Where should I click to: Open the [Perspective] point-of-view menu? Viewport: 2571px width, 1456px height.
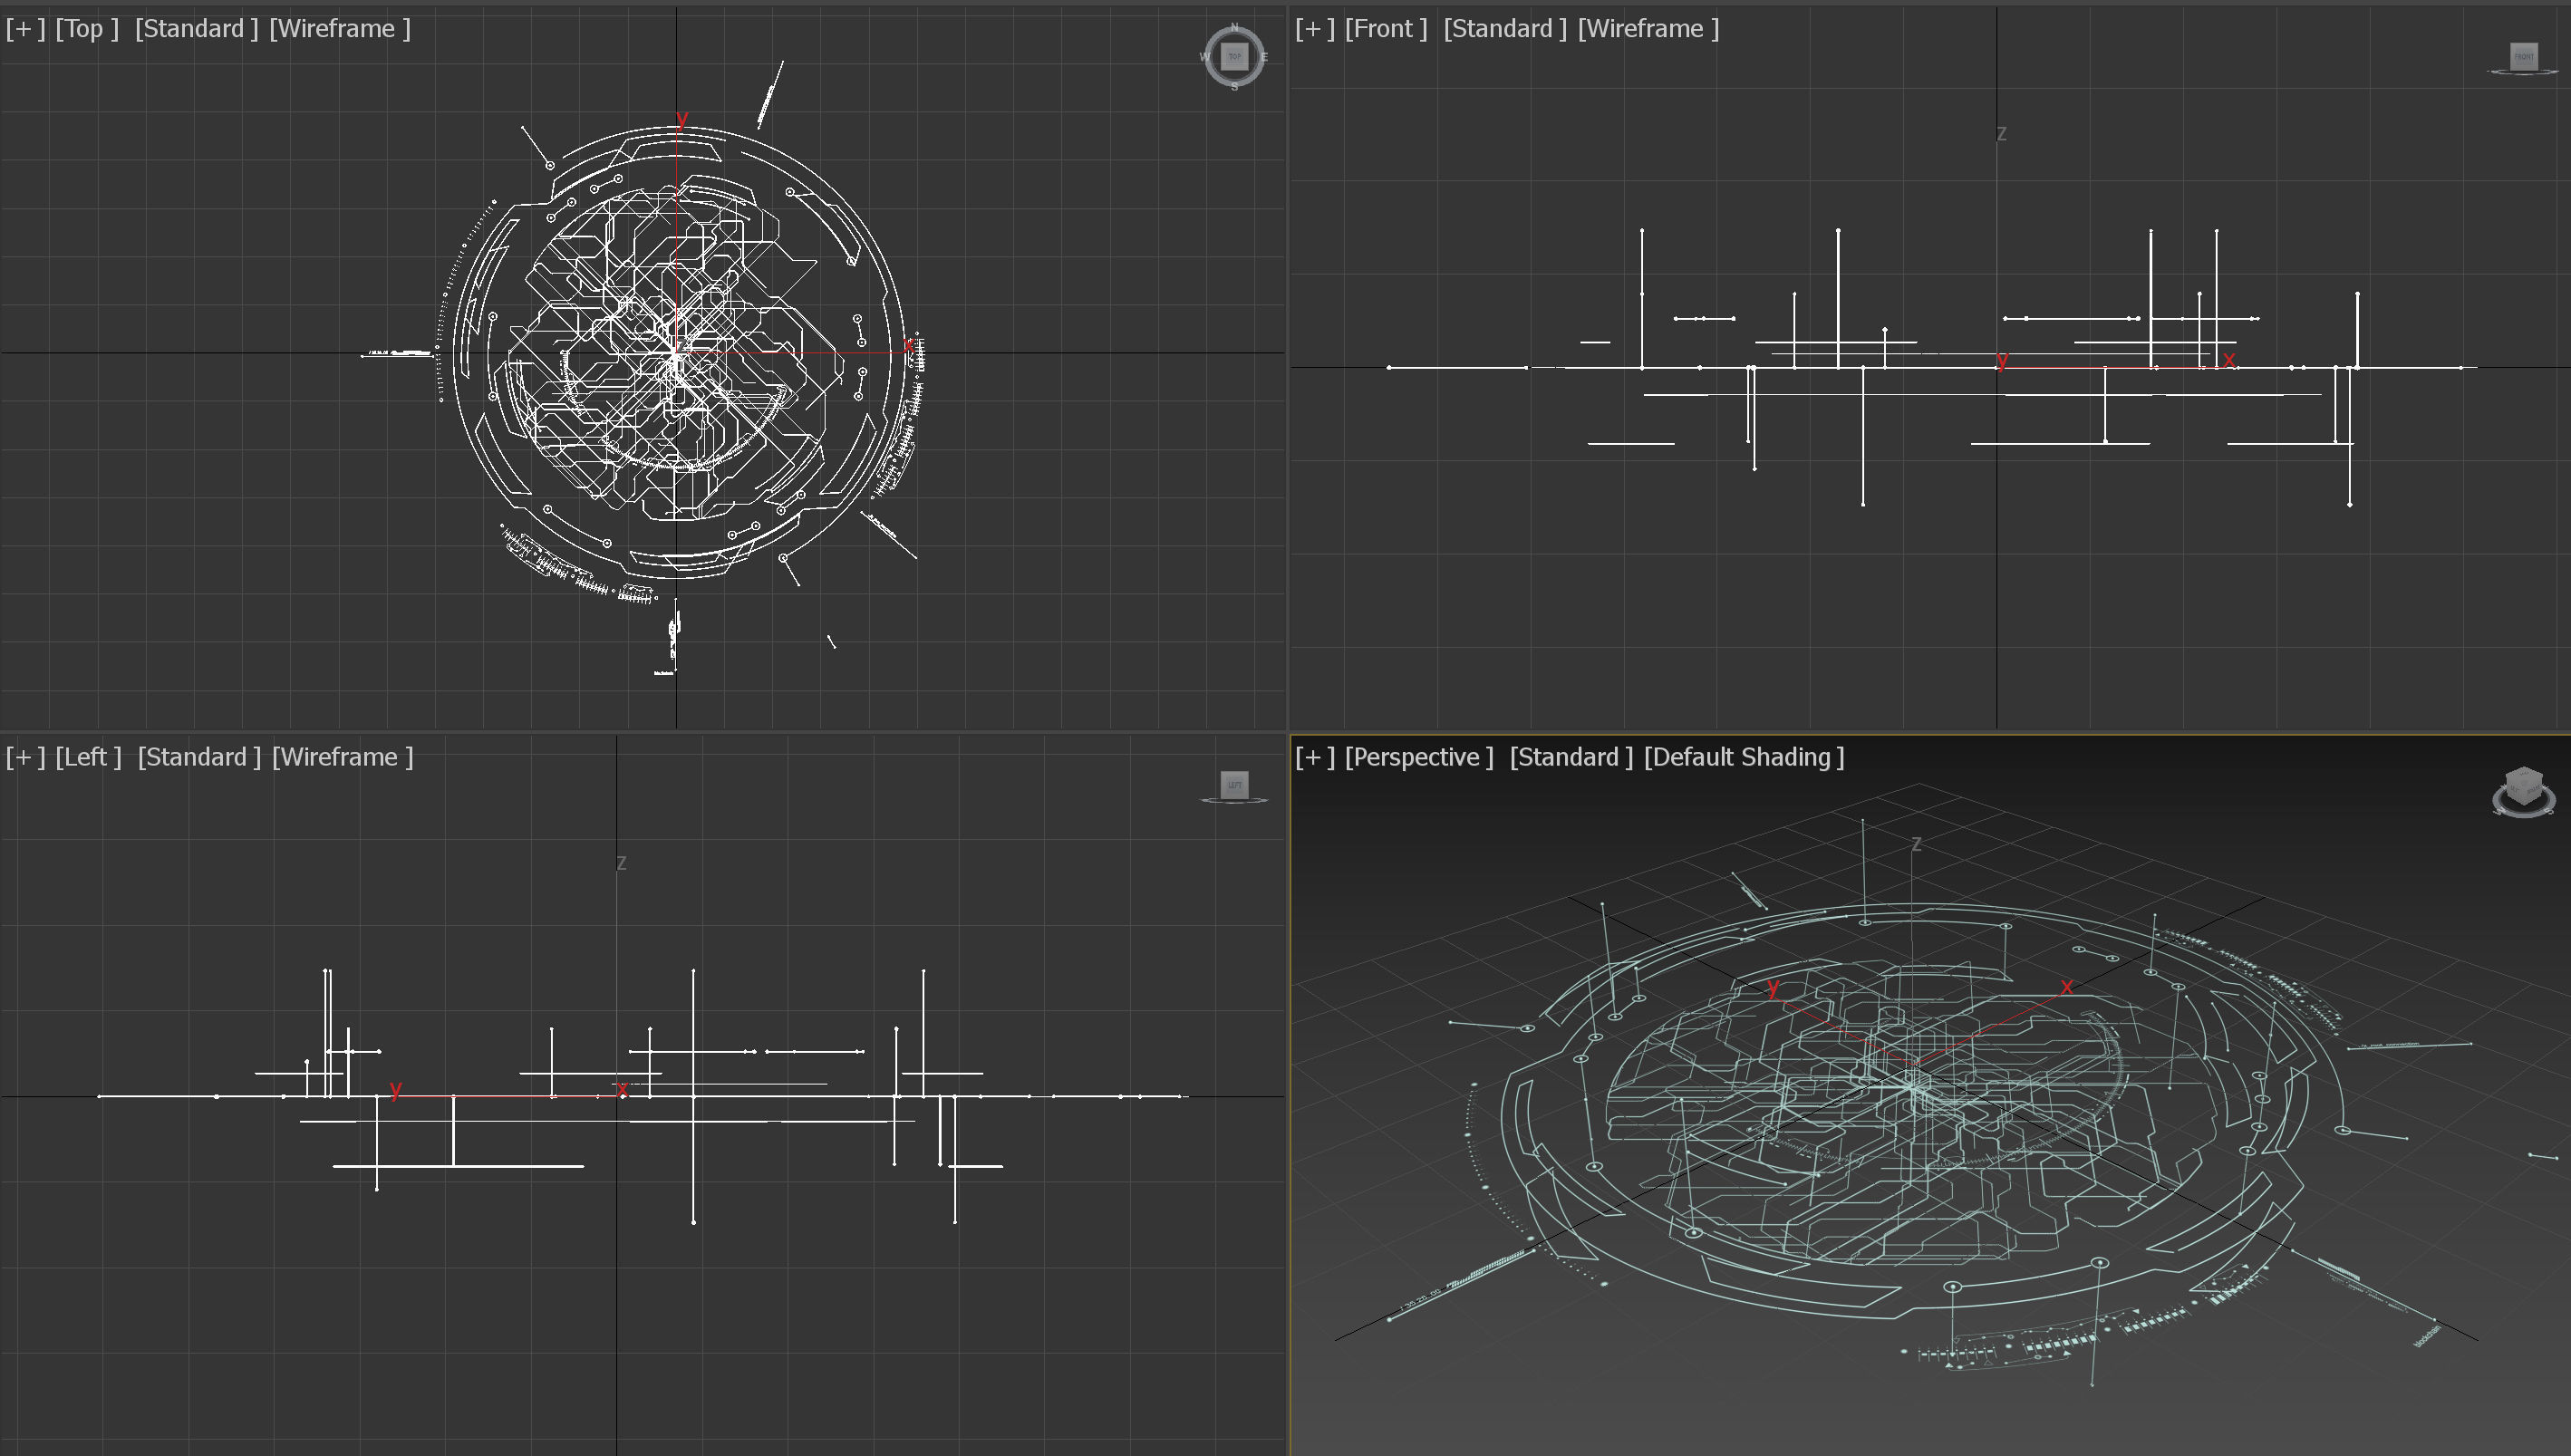[x=1419, y=757]
